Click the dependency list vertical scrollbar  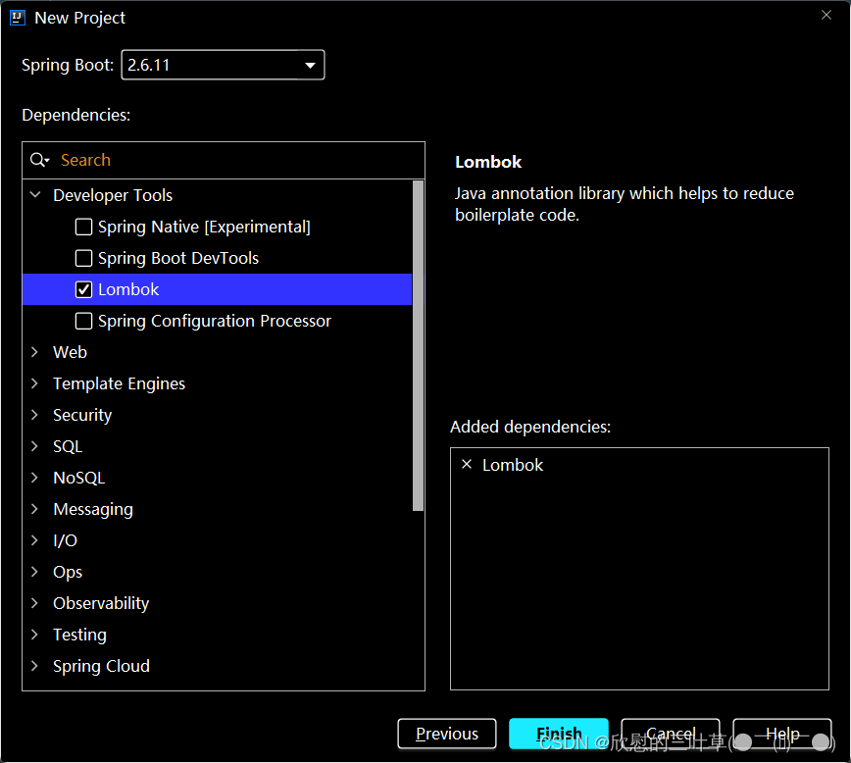(x=418, y=346)
